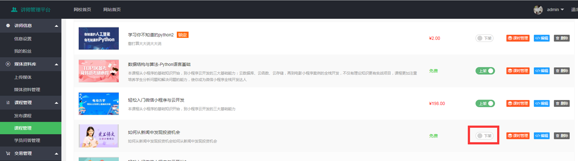Open course title 轻松入门微信小程序与云开发
The image size is (578, 161).
coord(156,100)
